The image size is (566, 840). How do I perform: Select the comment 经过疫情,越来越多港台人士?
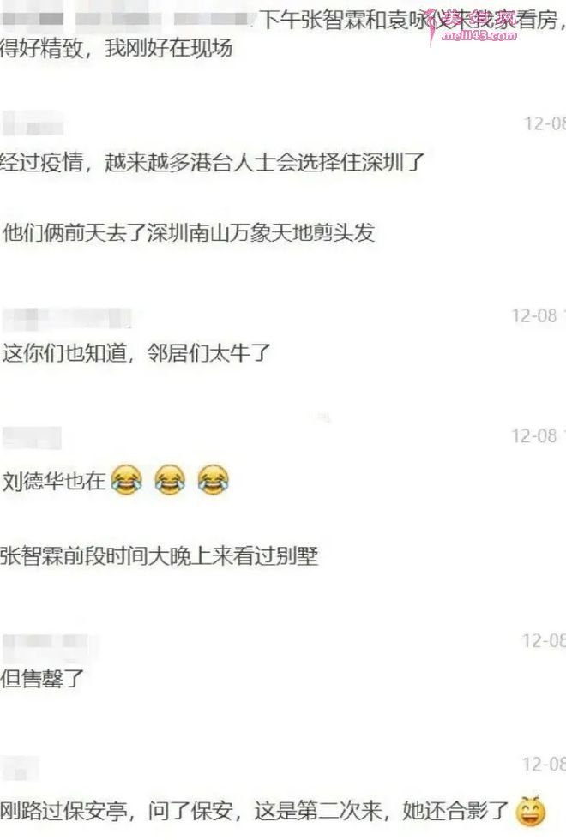click(213, 162)
